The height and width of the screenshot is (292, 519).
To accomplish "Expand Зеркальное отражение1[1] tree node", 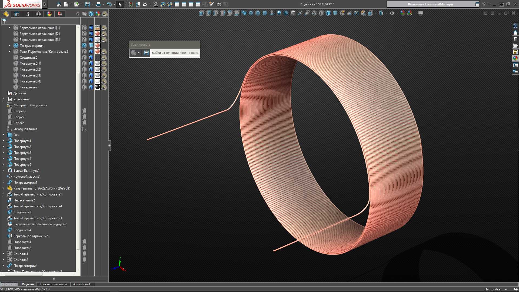I will tap(9, 28).
